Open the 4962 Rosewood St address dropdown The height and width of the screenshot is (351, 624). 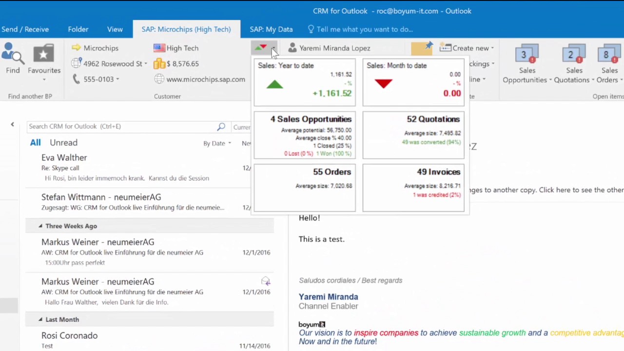(145, 64)
